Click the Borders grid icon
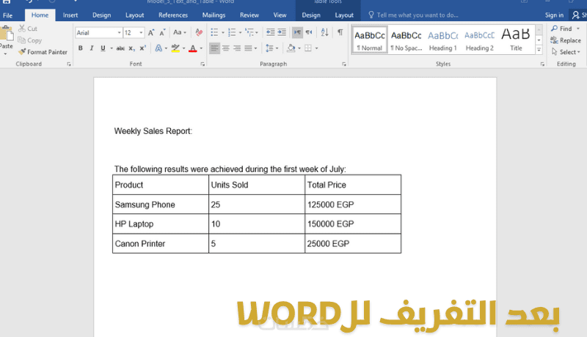Image resolution: width=587 pixels, height=337 pixels. coord(308,48)
